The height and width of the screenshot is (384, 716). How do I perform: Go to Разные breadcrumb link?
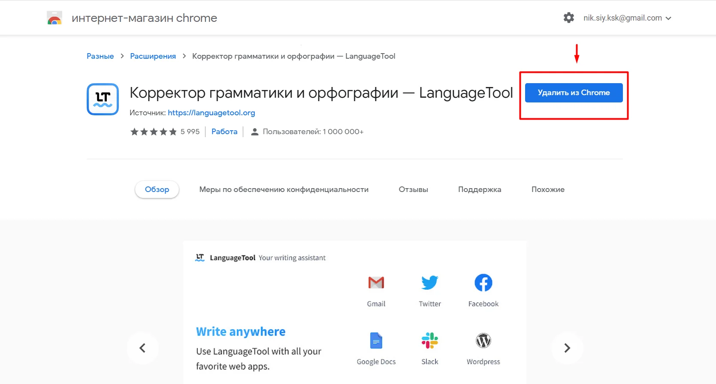coord(100,56)
